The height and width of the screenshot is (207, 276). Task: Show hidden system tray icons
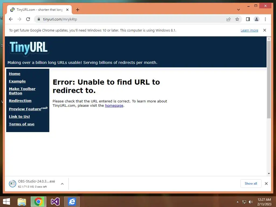238,202
